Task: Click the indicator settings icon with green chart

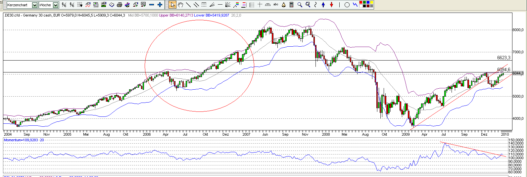Action: point(103,5)
